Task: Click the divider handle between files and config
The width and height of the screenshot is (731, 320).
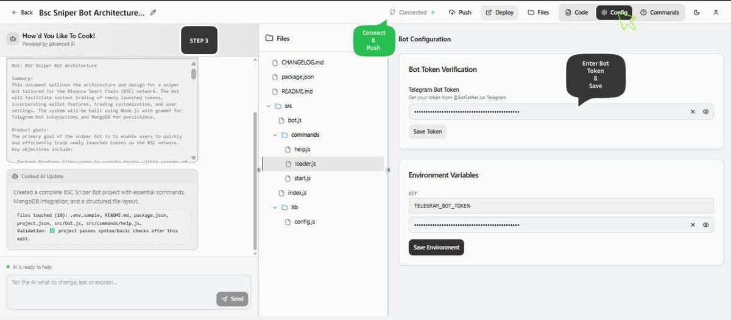Action: [389, 170]
